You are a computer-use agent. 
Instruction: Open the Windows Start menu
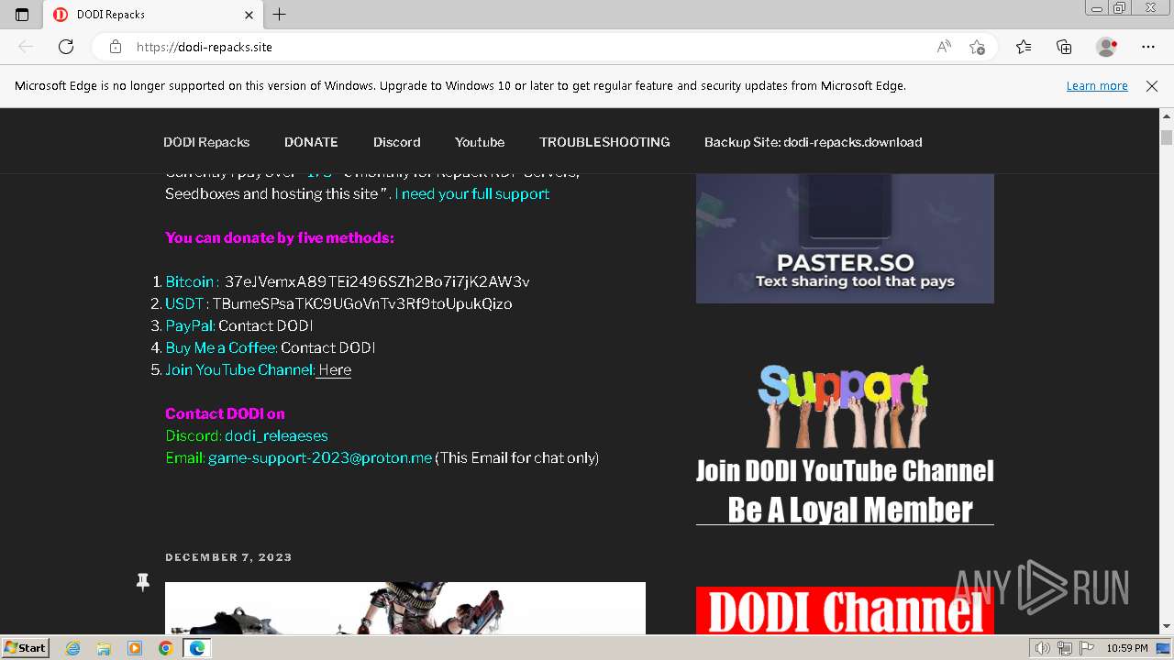(x=26, y=648)
